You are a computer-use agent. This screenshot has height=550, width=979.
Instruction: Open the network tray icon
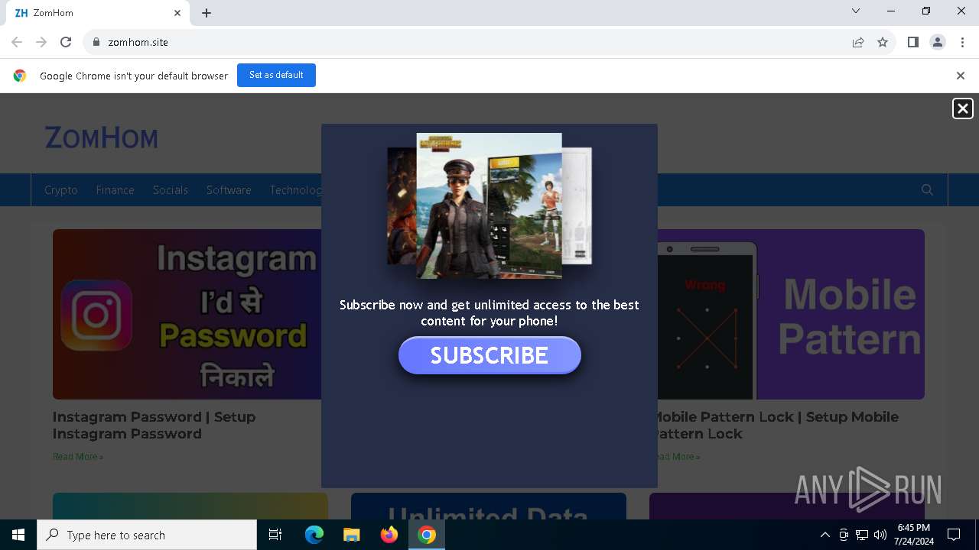click(862, 535)
